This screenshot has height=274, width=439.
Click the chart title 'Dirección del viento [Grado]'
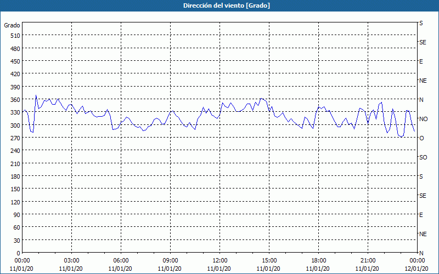(227, 5)
